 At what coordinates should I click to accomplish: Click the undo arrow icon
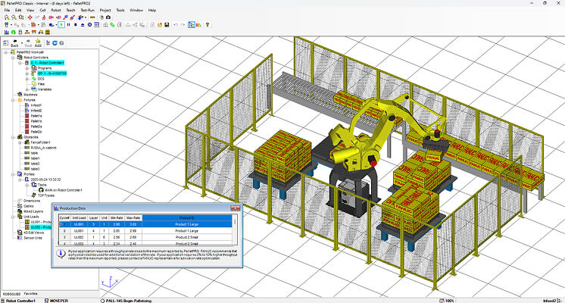[x=176, y=25]
